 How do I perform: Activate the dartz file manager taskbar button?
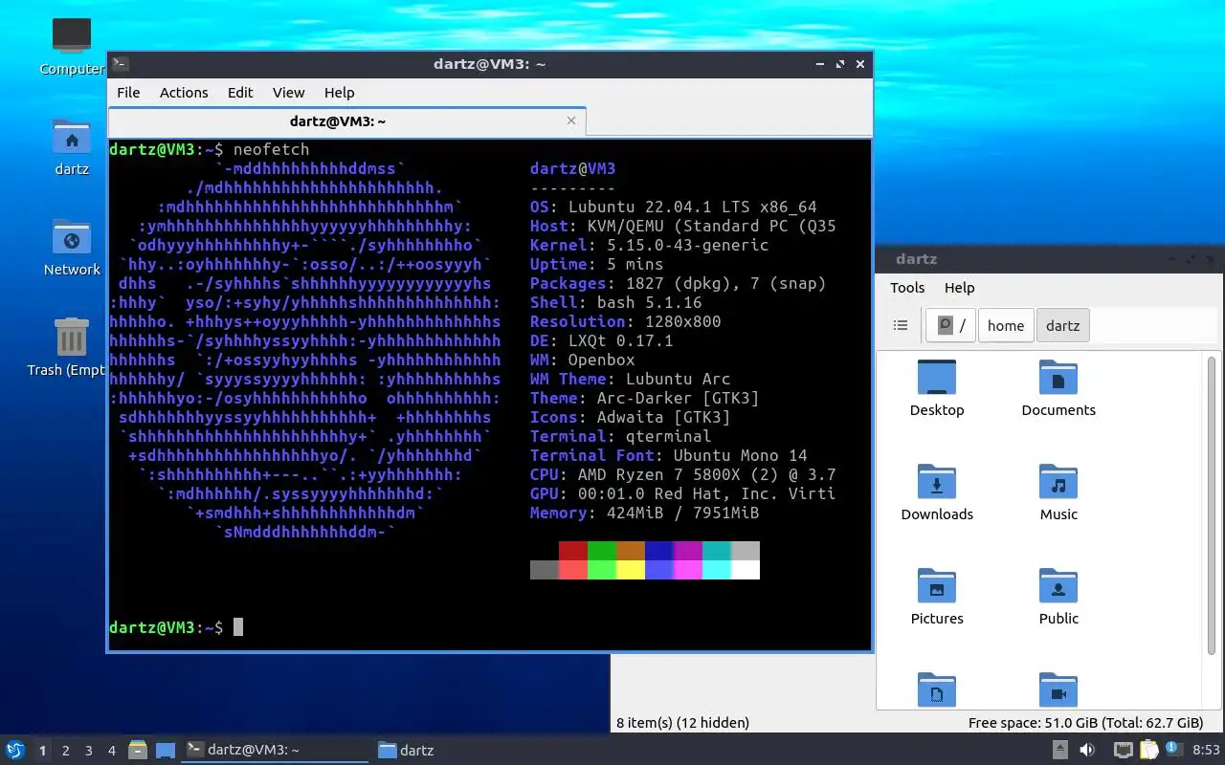click(406, 751)
